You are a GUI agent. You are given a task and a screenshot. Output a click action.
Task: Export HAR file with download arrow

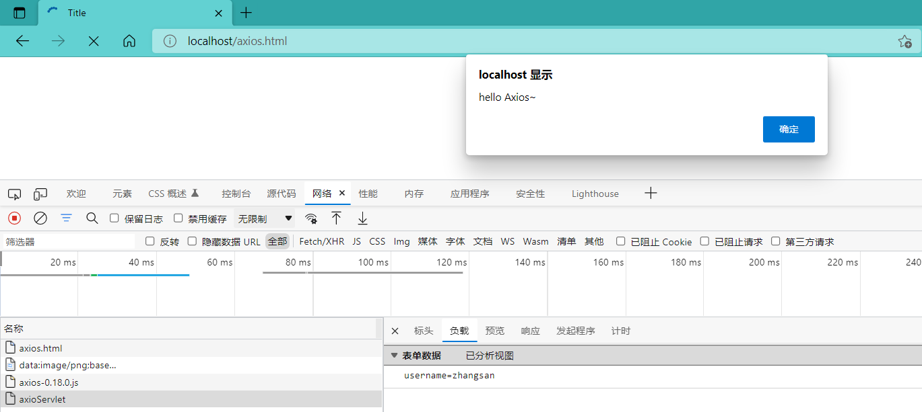pos(362,218)
